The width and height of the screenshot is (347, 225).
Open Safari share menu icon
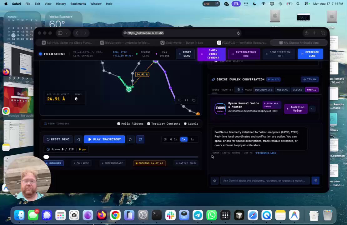(306, 33)
